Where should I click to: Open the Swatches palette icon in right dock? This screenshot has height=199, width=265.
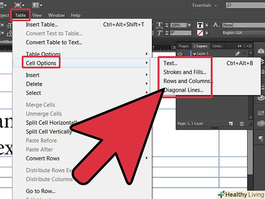[x=261, y=98]
